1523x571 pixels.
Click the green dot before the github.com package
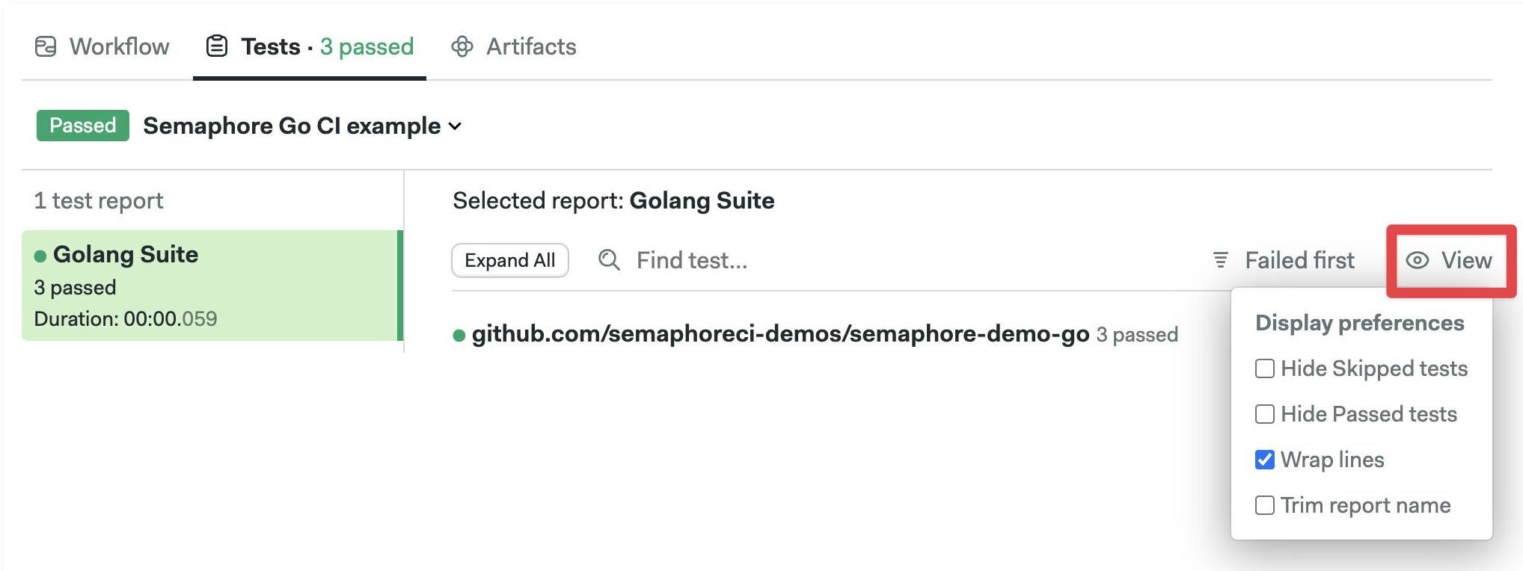459,336
